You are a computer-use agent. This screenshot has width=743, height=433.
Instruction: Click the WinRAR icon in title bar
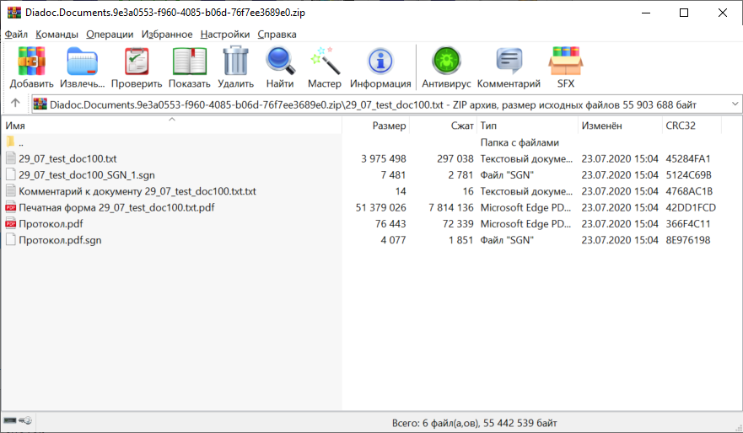(14, 13)
